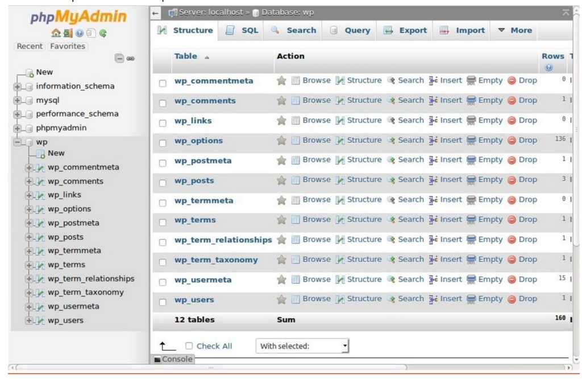Click the log out door icon

68,33
